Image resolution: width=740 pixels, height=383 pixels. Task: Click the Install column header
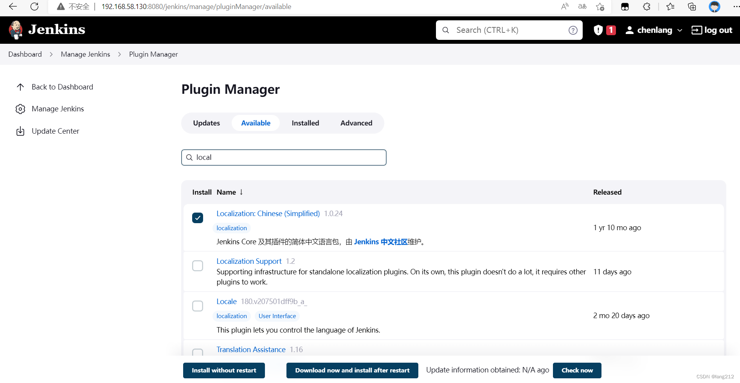(x=202, y=192)
